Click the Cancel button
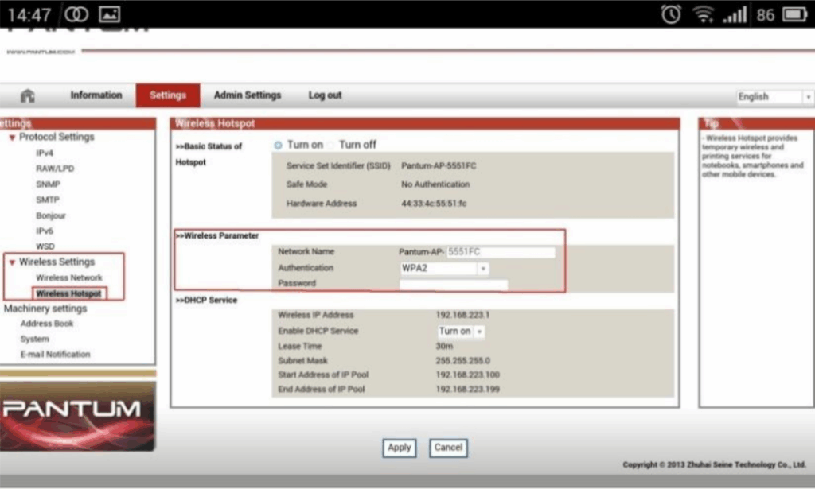815x489 pixels. [x=448, y=448]
